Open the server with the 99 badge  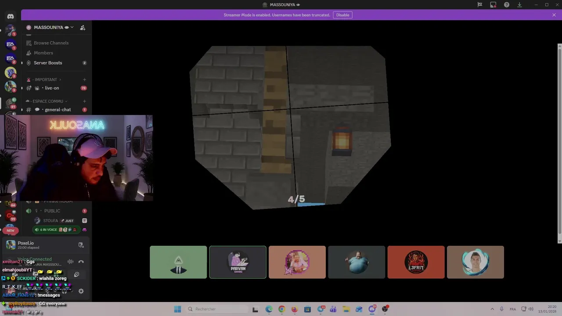(x=11, y=215)
